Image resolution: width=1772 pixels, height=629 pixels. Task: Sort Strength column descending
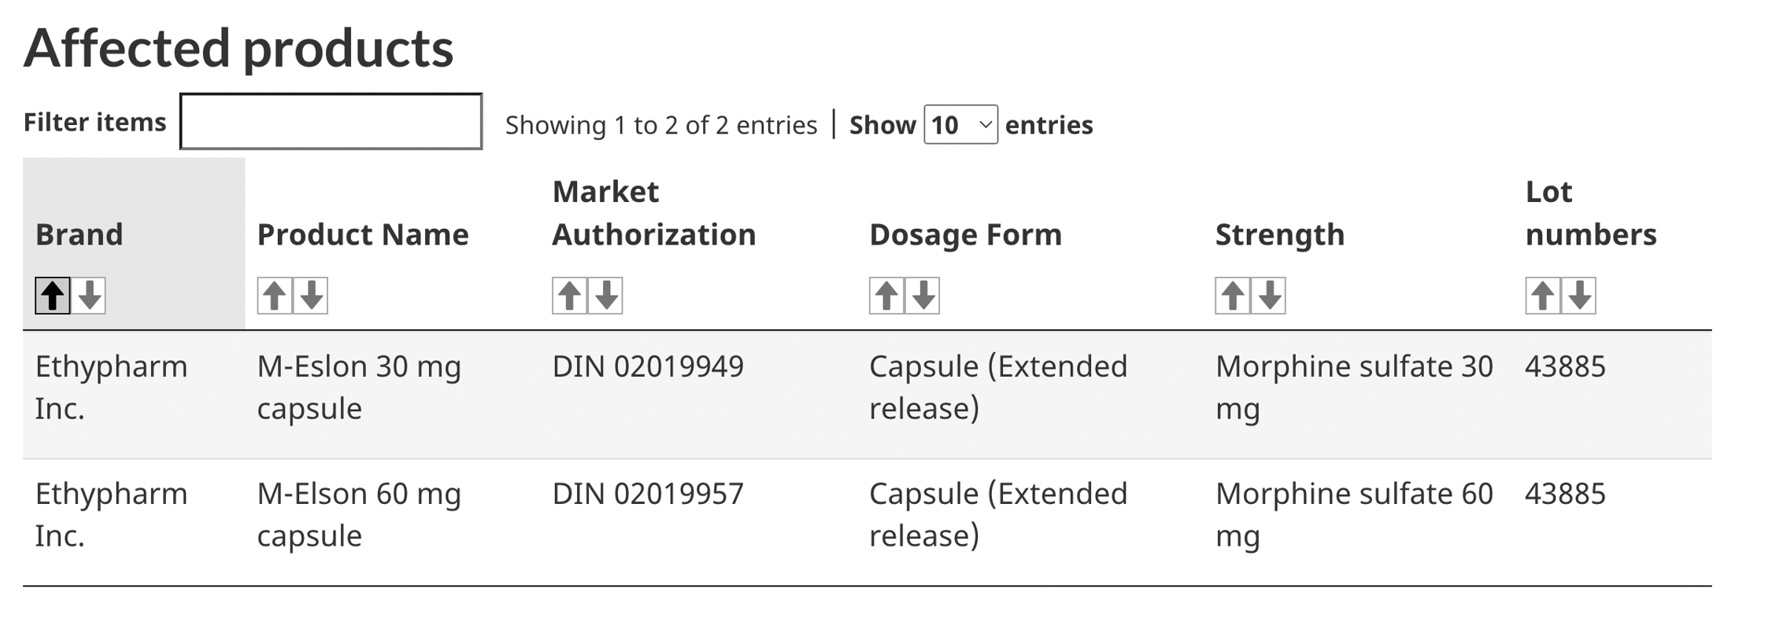(x=1269, y=296)
